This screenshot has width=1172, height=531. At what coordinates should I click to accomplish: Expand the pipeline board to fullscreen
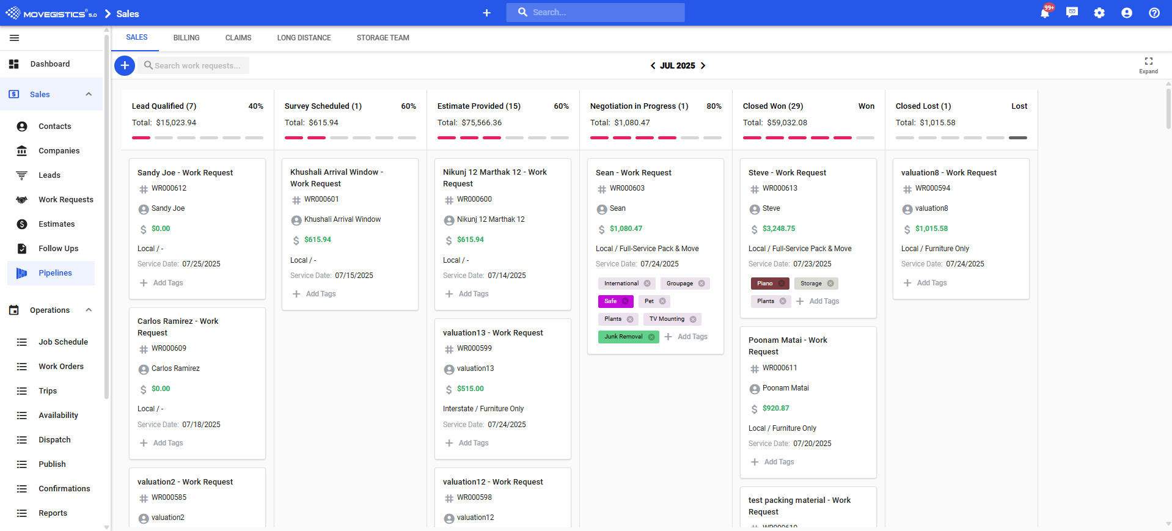coord(1148,64)
